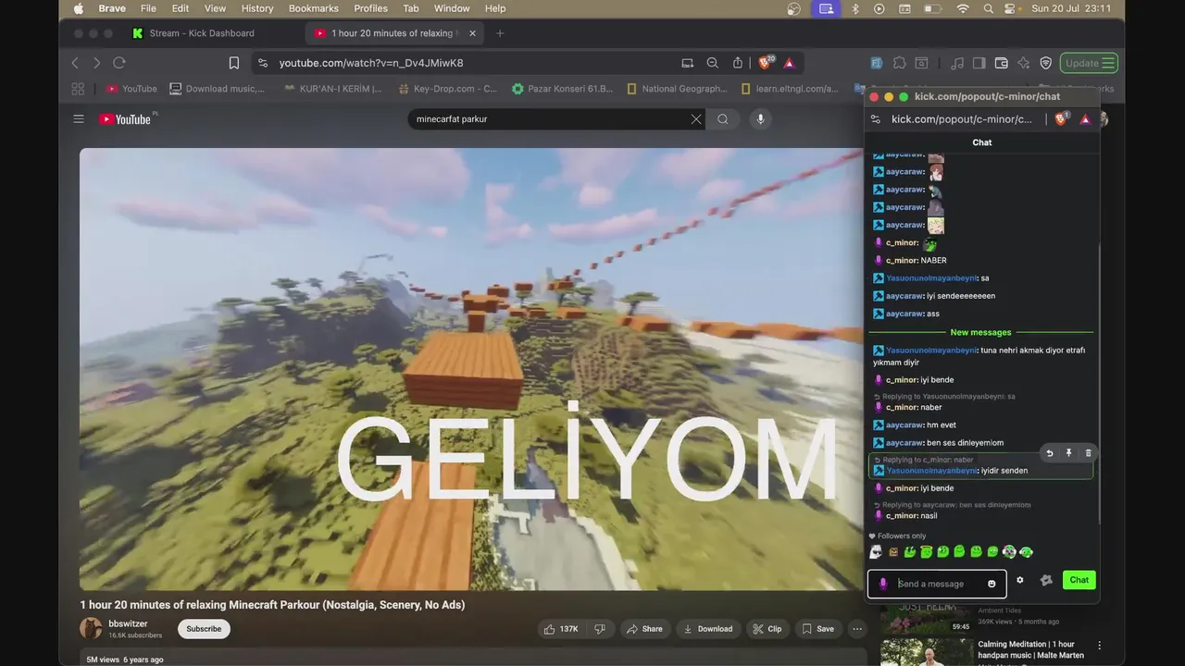The image size is (1185, 666).
Task: Open the Brave VPN shield icon
Action: click(x=1045, y=63)
